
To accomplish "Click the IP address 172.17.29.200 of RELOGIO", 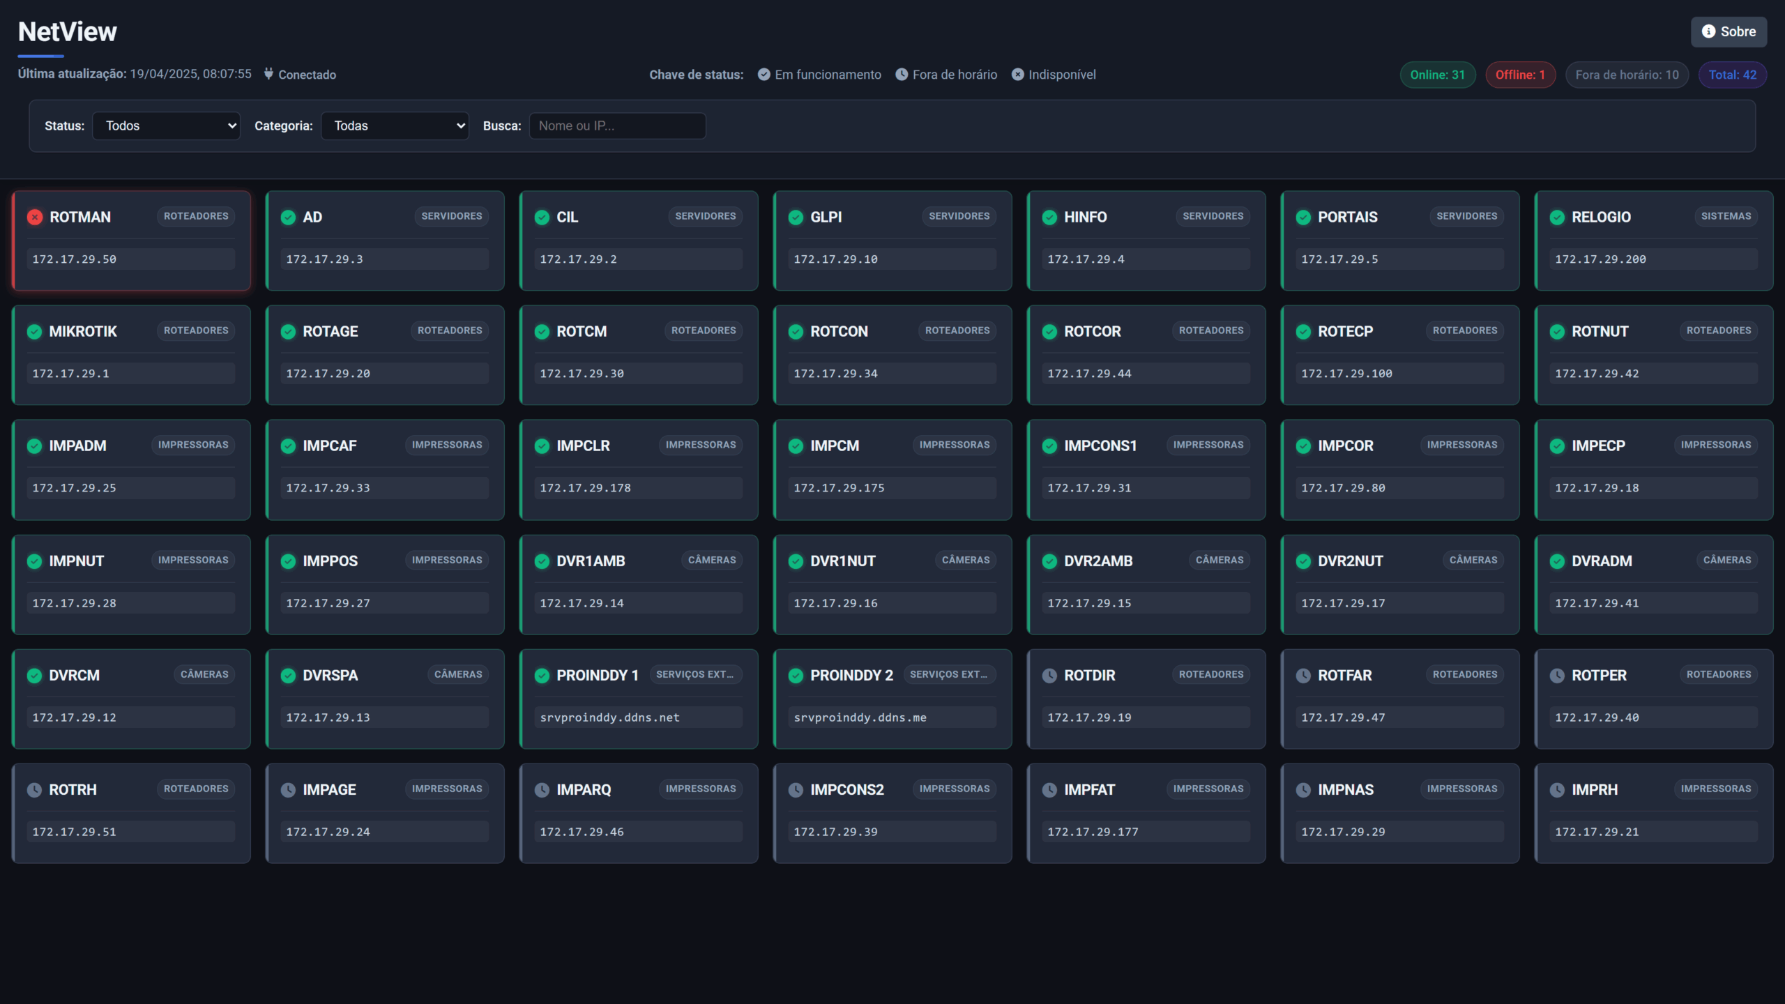I will tap(1600, 259).
